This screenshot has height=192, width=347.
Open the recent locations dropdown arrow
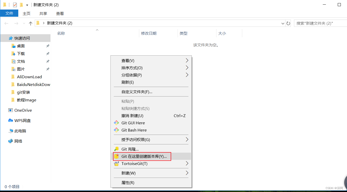pos(24,23)
